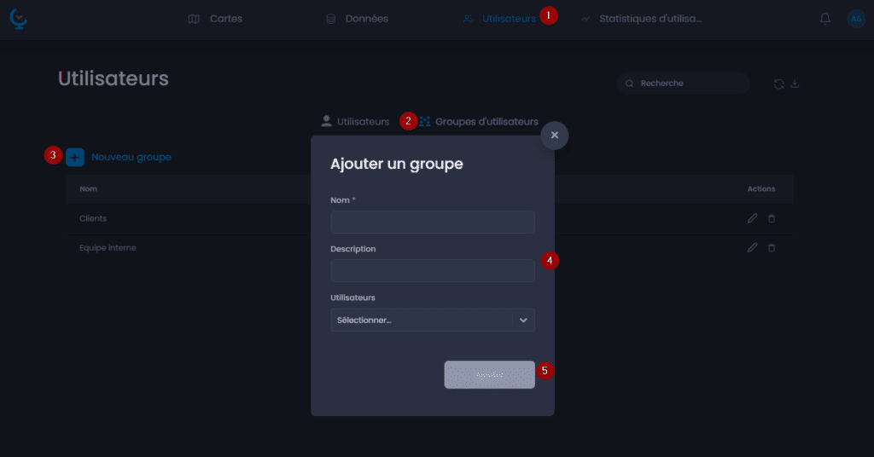Delete the Clients group

772,218
